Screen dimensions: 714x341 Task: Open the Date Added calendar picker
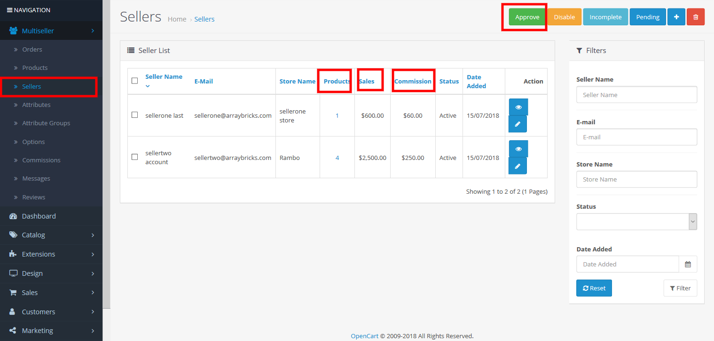coord(688,264)
